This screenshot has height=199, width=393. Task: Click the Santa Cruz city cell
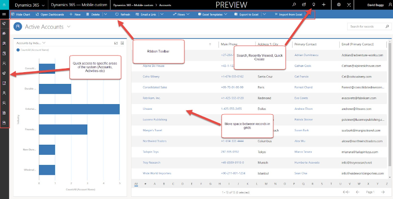265,77
